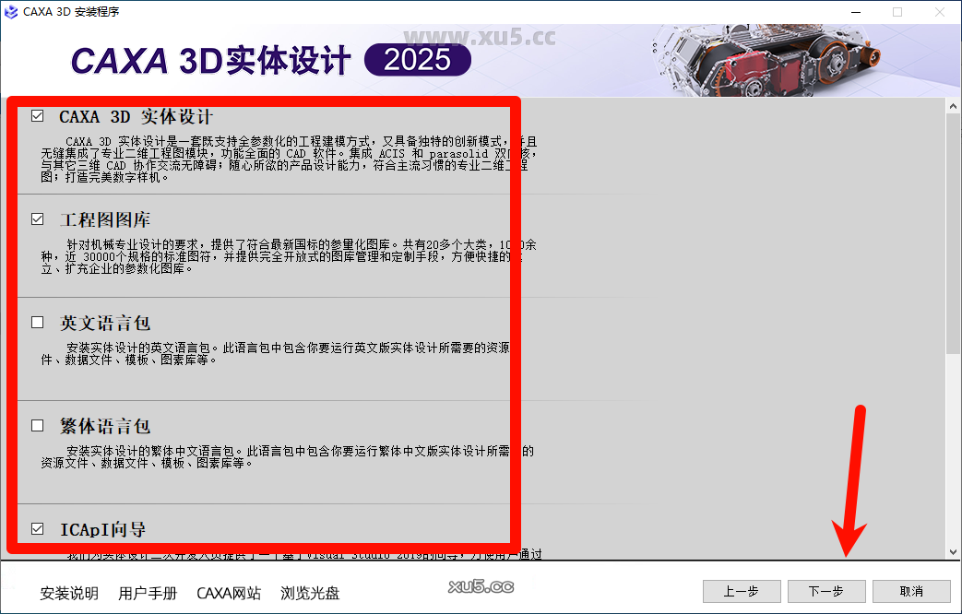The image size is (962, 614).
Task: Visit the CAXA网站 website
Action: (229, 594)
